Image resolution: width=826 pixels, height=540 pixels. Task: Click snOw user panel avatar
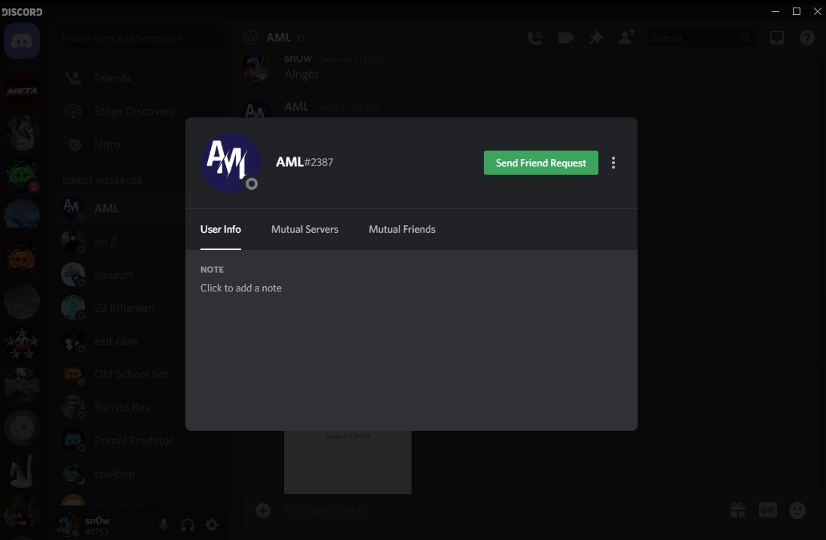click(68, 525)
